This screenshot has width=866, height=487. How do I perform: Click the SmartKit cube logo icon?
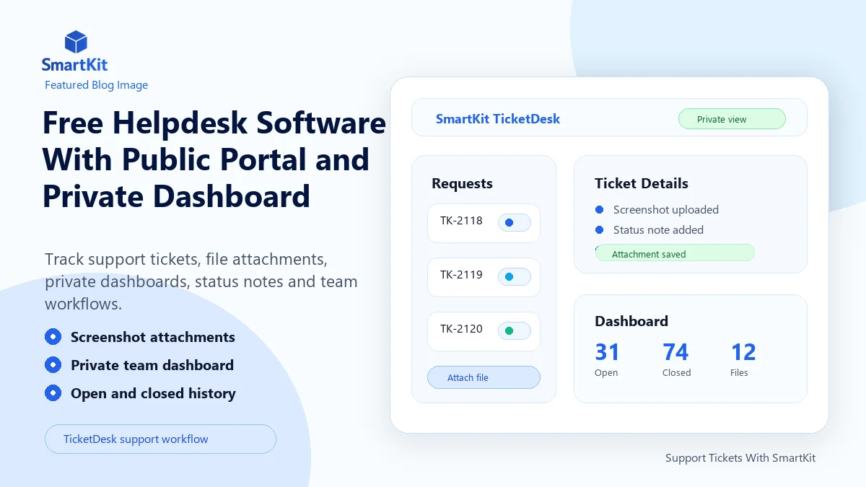pos(76,42)
